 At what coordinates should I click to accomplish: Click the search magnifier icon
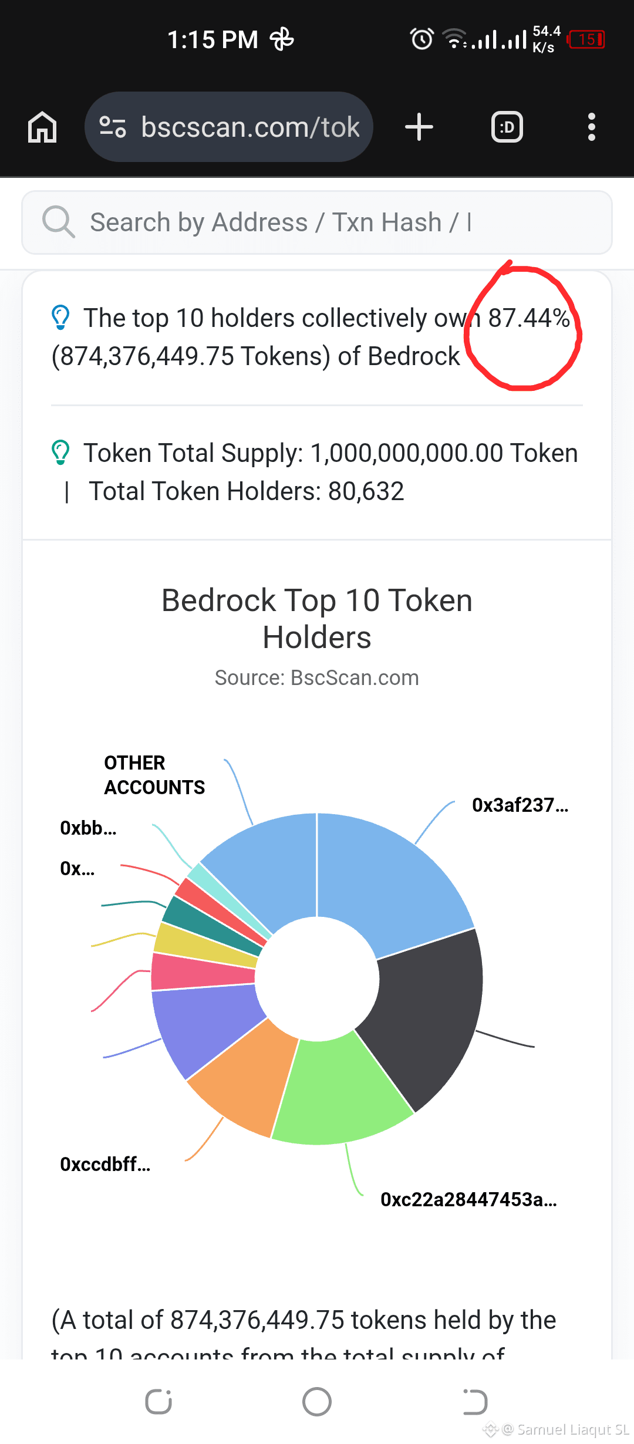[58, 222]
